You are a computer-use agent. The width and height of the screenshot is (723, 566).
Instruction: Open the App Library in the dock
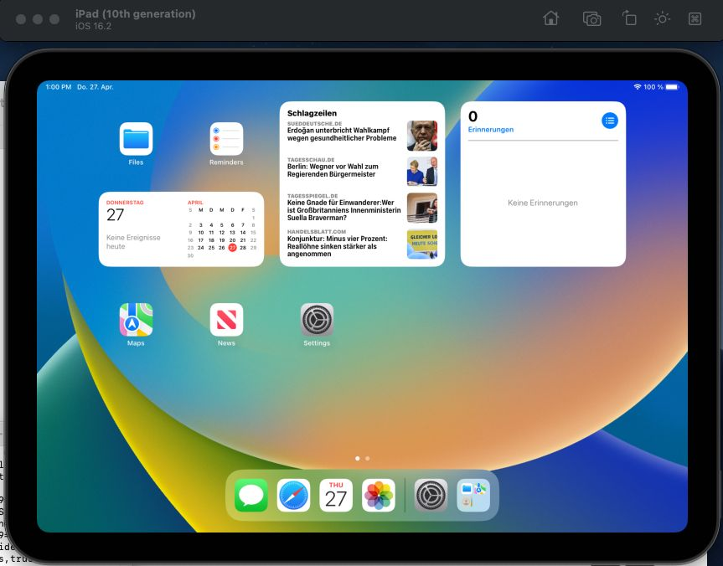(473, 496)
